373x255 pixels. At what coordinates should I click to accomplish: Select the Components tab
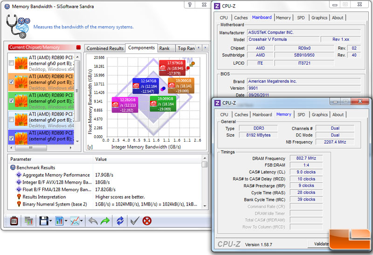pos(141,48)
